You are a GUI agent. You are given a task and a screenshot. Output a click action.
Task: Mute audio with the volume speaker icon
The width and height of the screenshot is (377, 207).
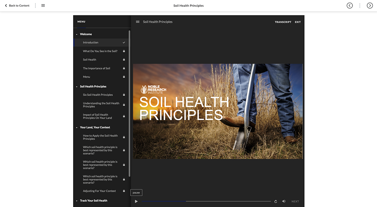pos(284,201)
